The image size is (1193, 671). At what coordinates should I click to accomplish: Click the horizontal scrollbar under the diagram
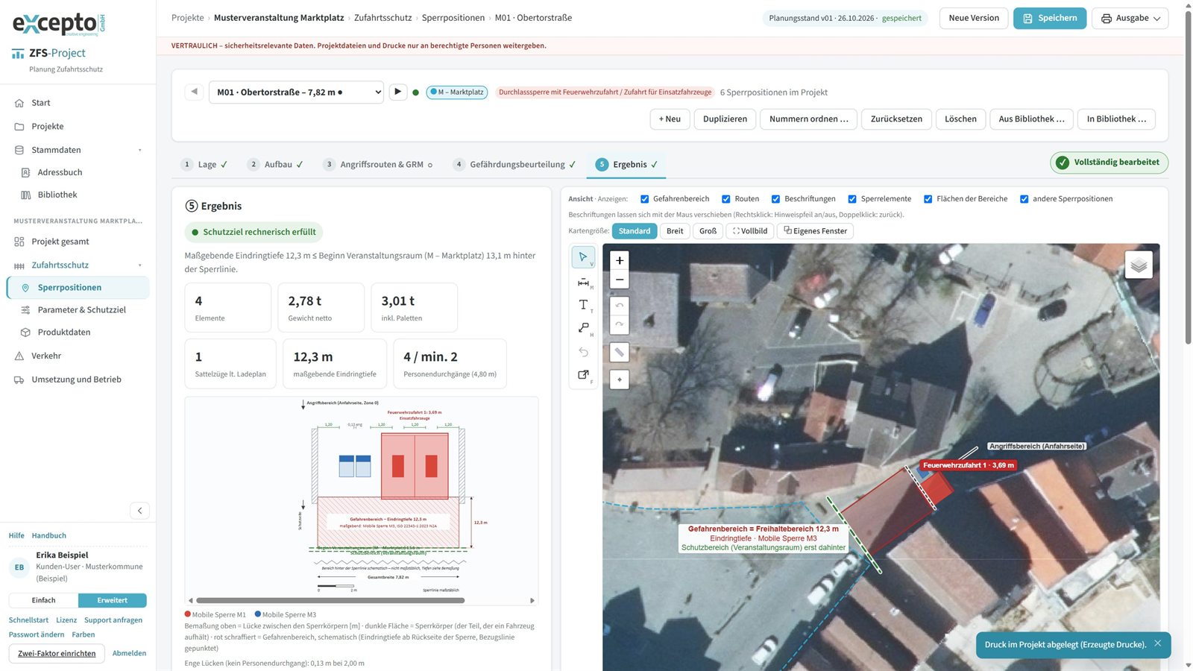point(330,600)
